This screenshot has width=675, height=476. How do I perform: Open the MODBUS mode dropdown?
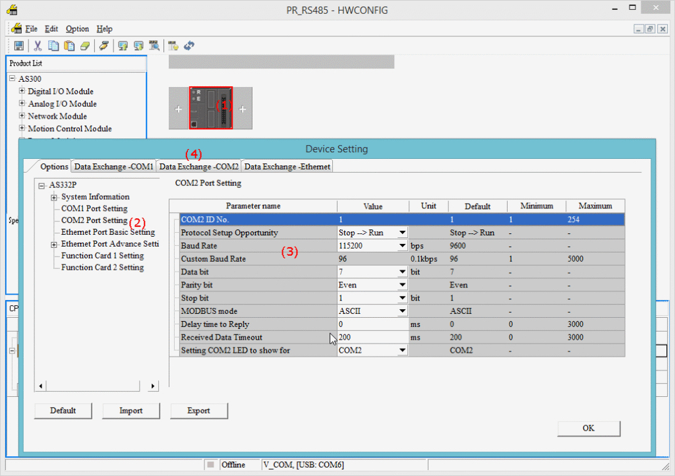[402, 311]
